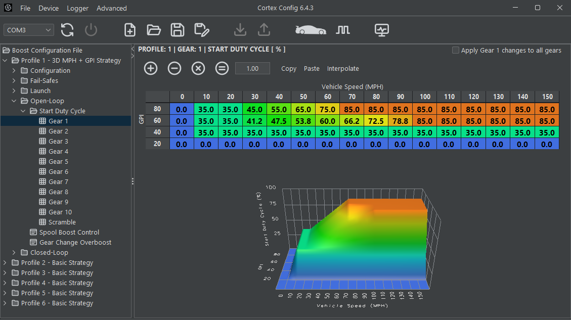This screenshot has height=320, width=571.
Task: Click the Cortex app logo icon
Action: tap(8, 8)
